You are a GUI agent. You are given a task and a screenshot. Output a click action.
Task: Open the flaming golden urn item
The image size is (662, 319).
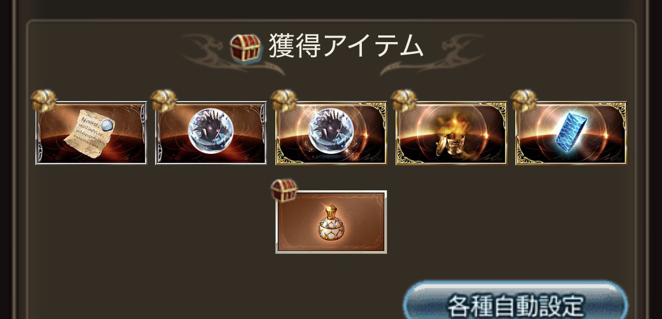coord(451,133)
